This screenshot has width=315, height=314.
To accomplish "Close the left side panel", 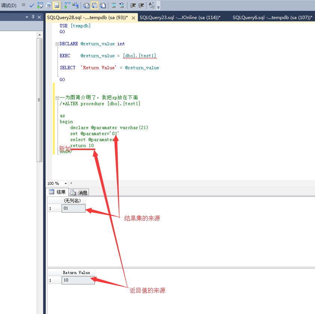I will pyautogui.click(x=39, y=17).
